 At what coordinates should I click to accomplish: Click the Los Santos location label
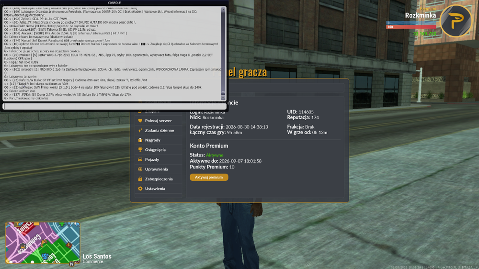coord(97,257)
